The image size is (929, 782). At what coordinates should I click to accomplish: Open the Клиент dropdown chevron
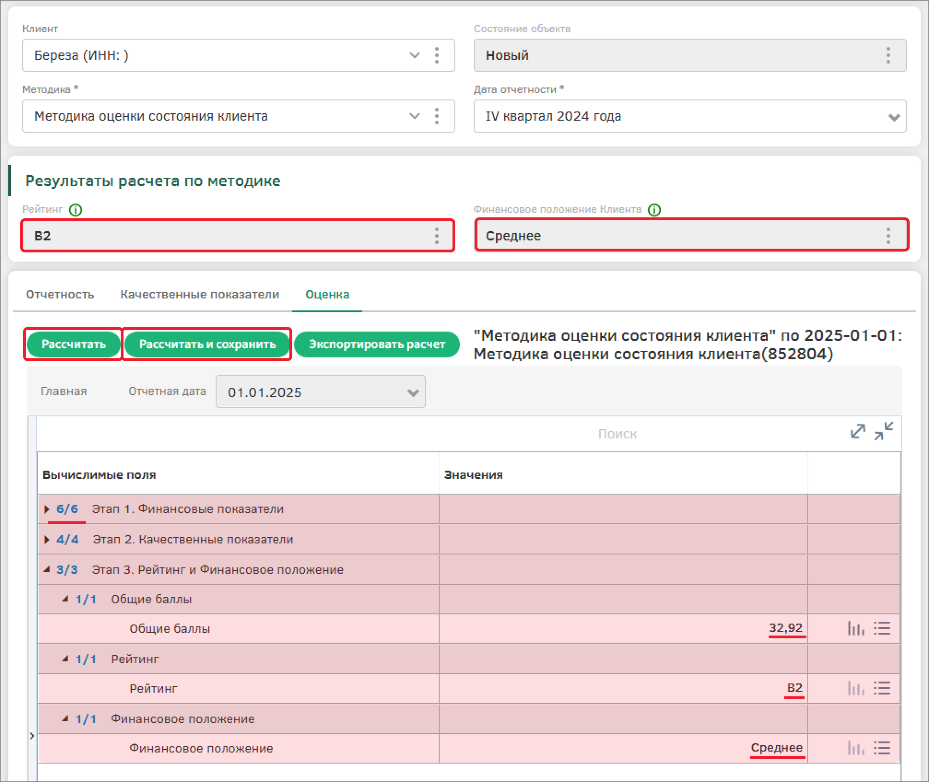coord(414,55)
